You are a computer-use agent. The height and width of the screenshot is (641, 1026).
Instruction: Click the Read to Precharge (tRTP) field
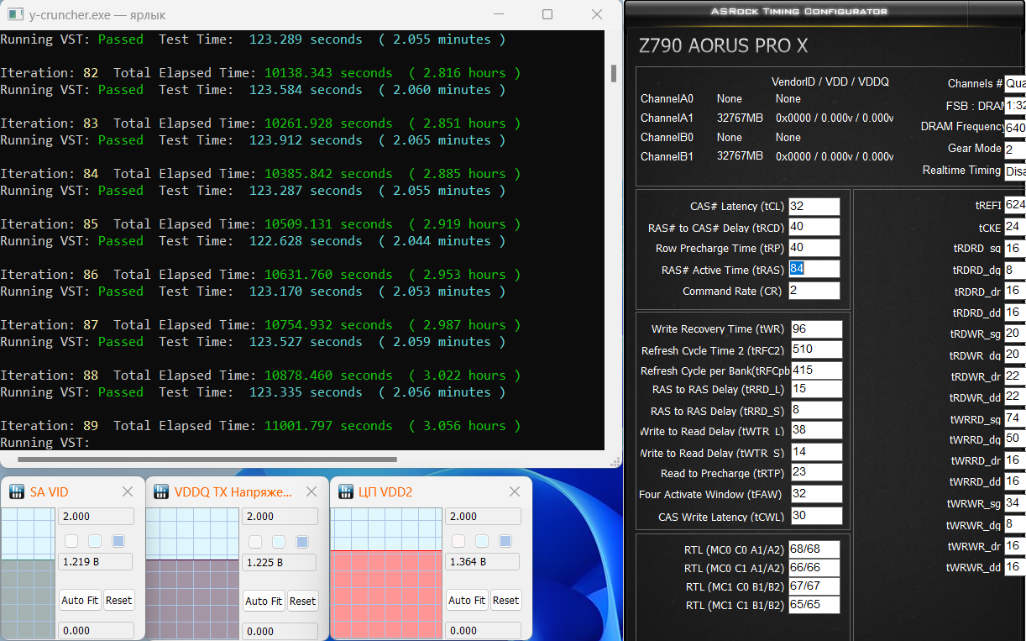(816, 473)
